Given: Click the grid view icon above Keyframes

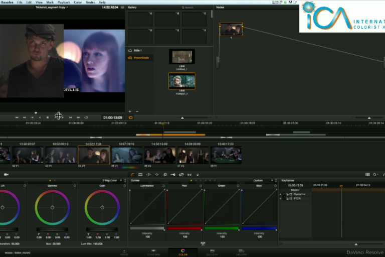Looking at the screenshot, I should pos(367,174).
